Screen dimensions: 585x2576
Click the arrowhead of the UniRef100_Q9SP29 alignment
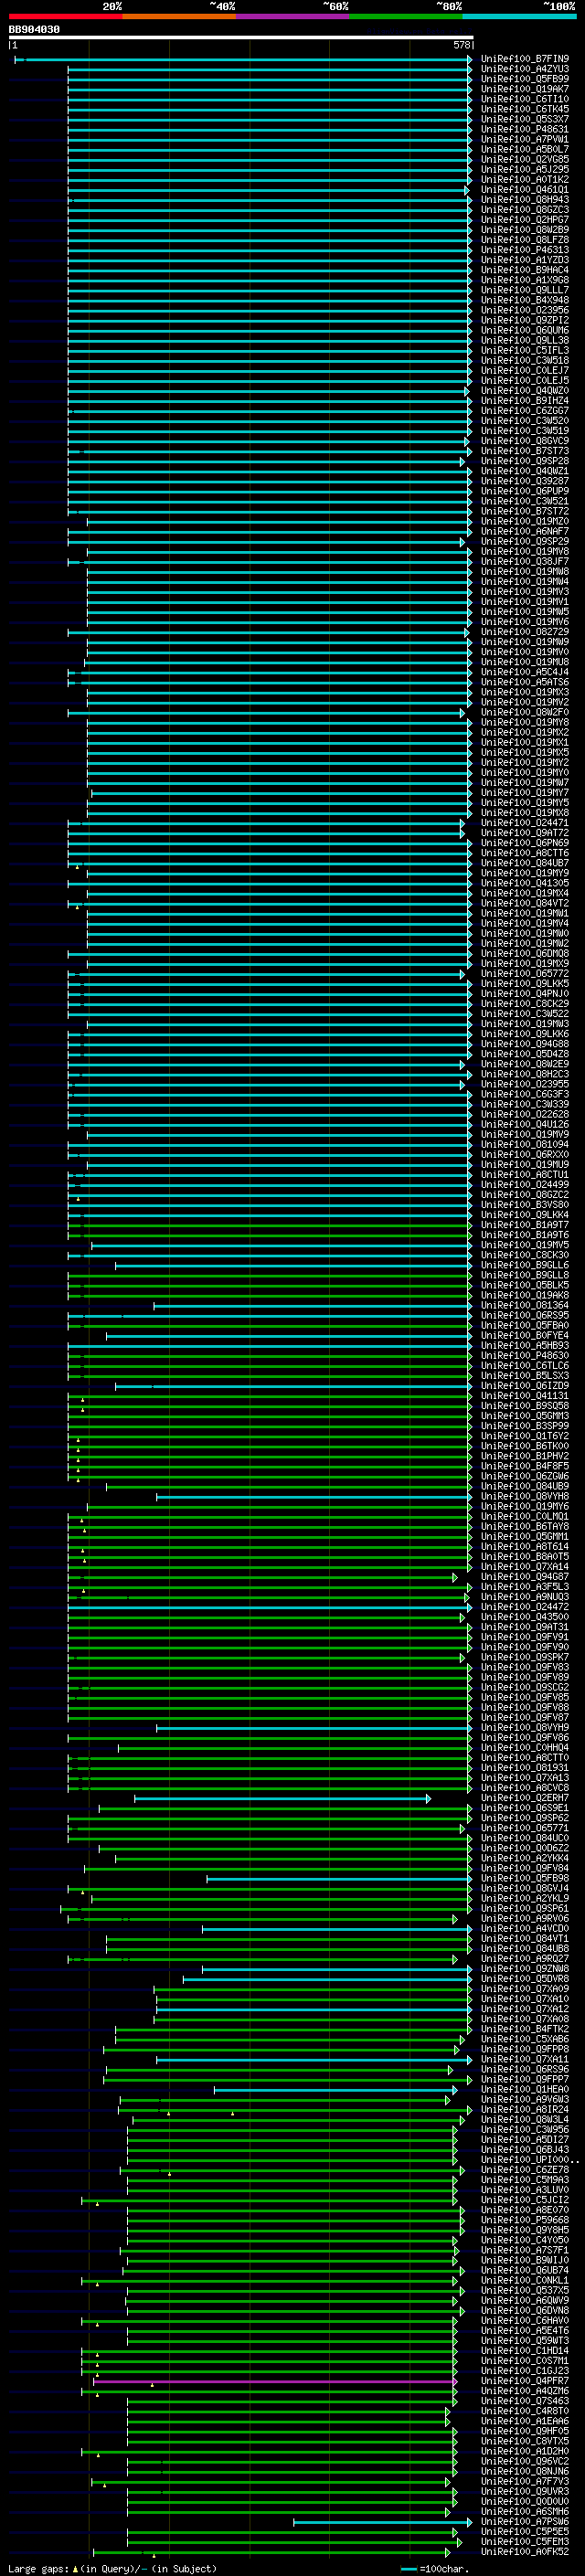462,542
